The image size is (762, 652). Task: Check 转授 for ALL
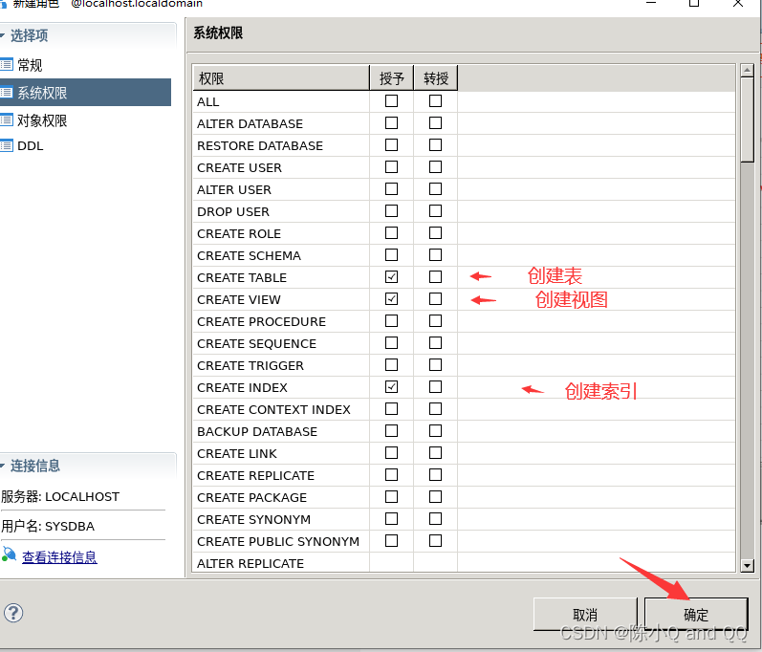tap(435, 101)
